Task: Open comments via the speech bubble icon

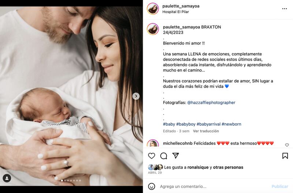Action: (x=163, y=156)
